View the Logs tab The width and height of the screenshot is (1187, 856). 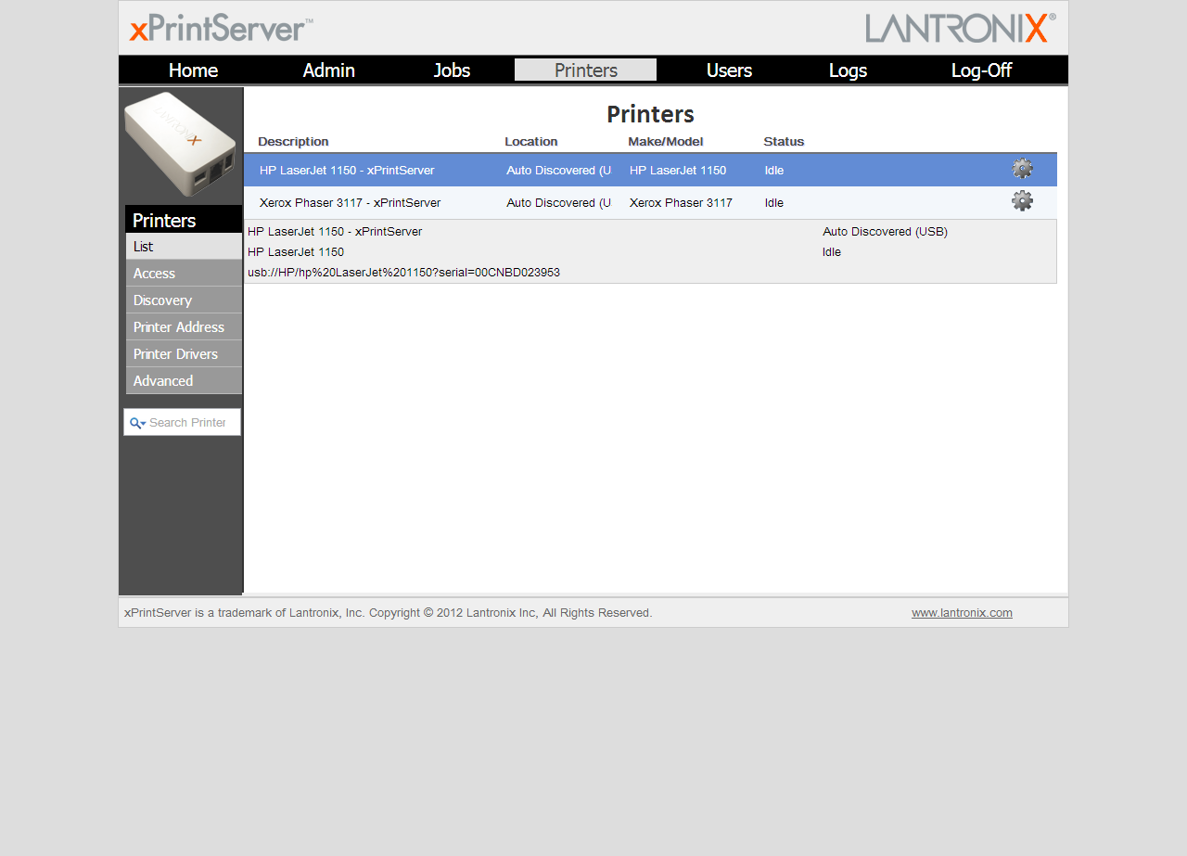click(x=848, y=70)
